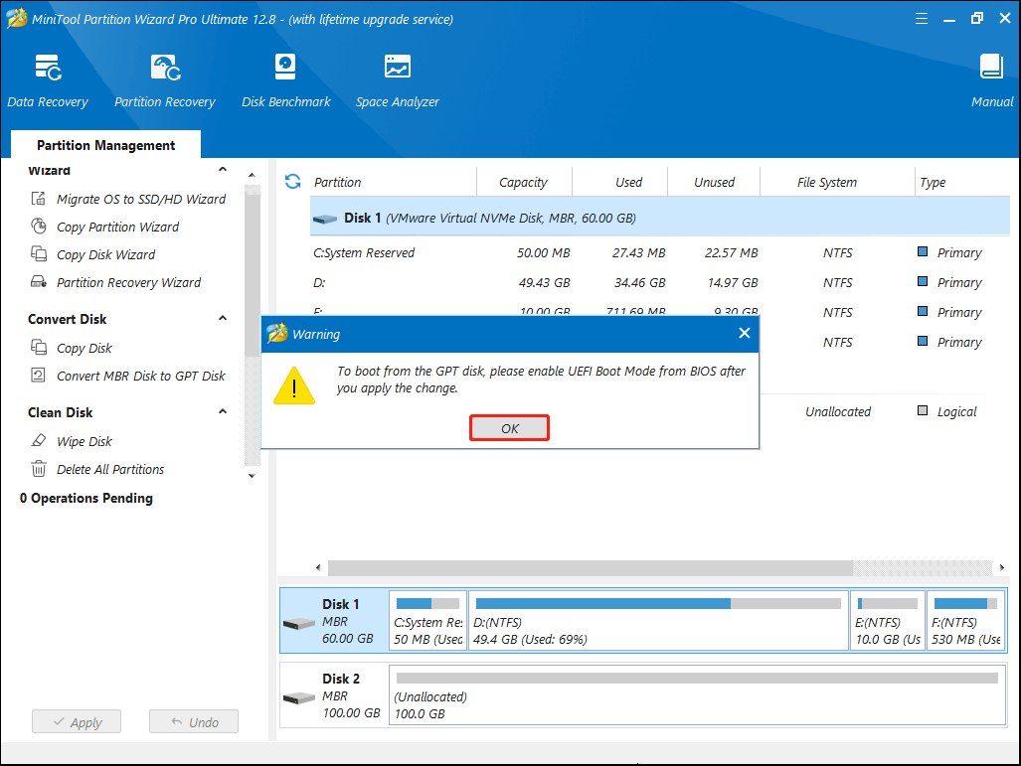Select the E:(NTFS) block in disk map
1021x766 pixels.
click(888, 620)
